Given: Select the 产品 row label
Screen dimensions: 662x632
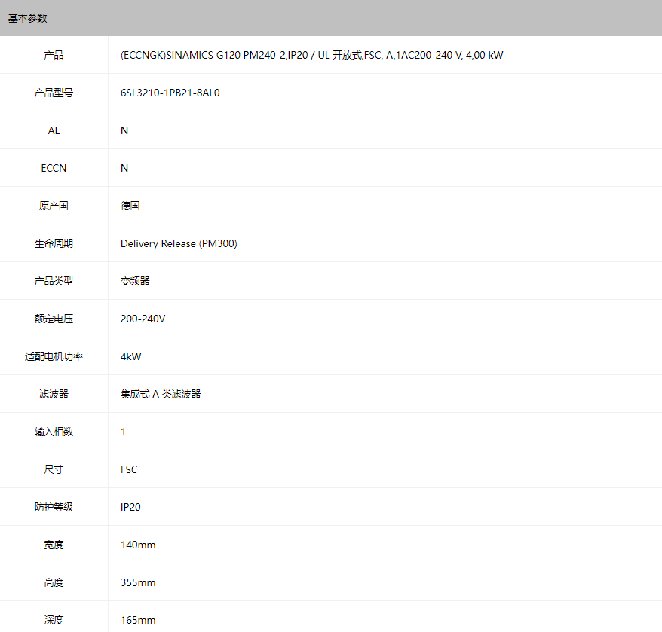Looking at the screenshot, I should 54,55.
